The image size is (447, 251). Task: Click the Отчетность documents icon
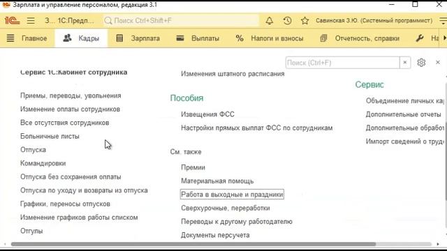323,38
